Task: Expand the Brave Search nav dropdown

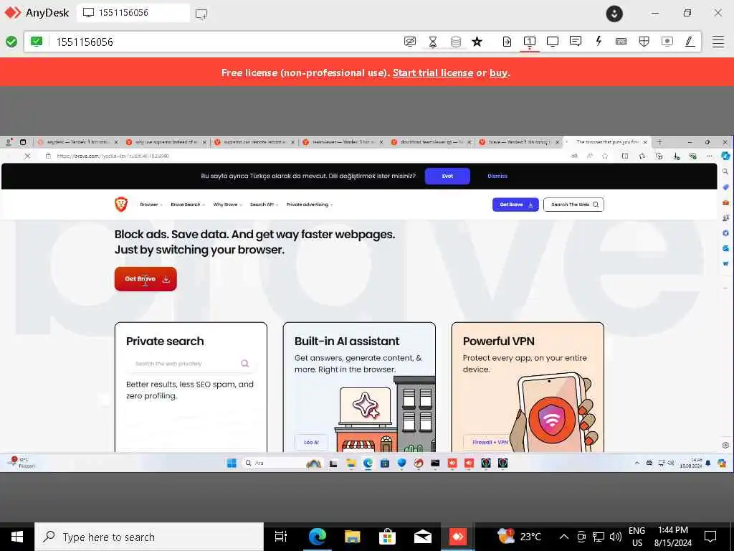Action: [x=187, y=204]
